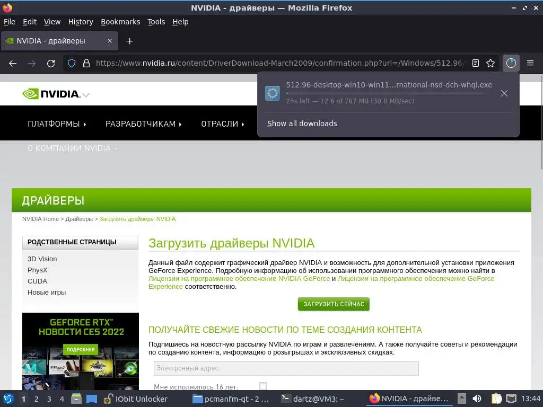The width and height of the screenshot is (543, 407).
Task: Close the NVIDIA - драйверы tab
Action: pos(109,41)
